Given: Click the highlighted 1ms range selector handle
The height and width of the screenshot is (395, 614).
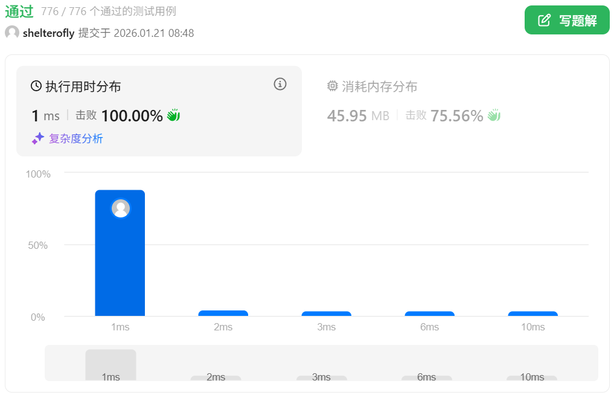Looking at the screenshot, I should (110, 365).
